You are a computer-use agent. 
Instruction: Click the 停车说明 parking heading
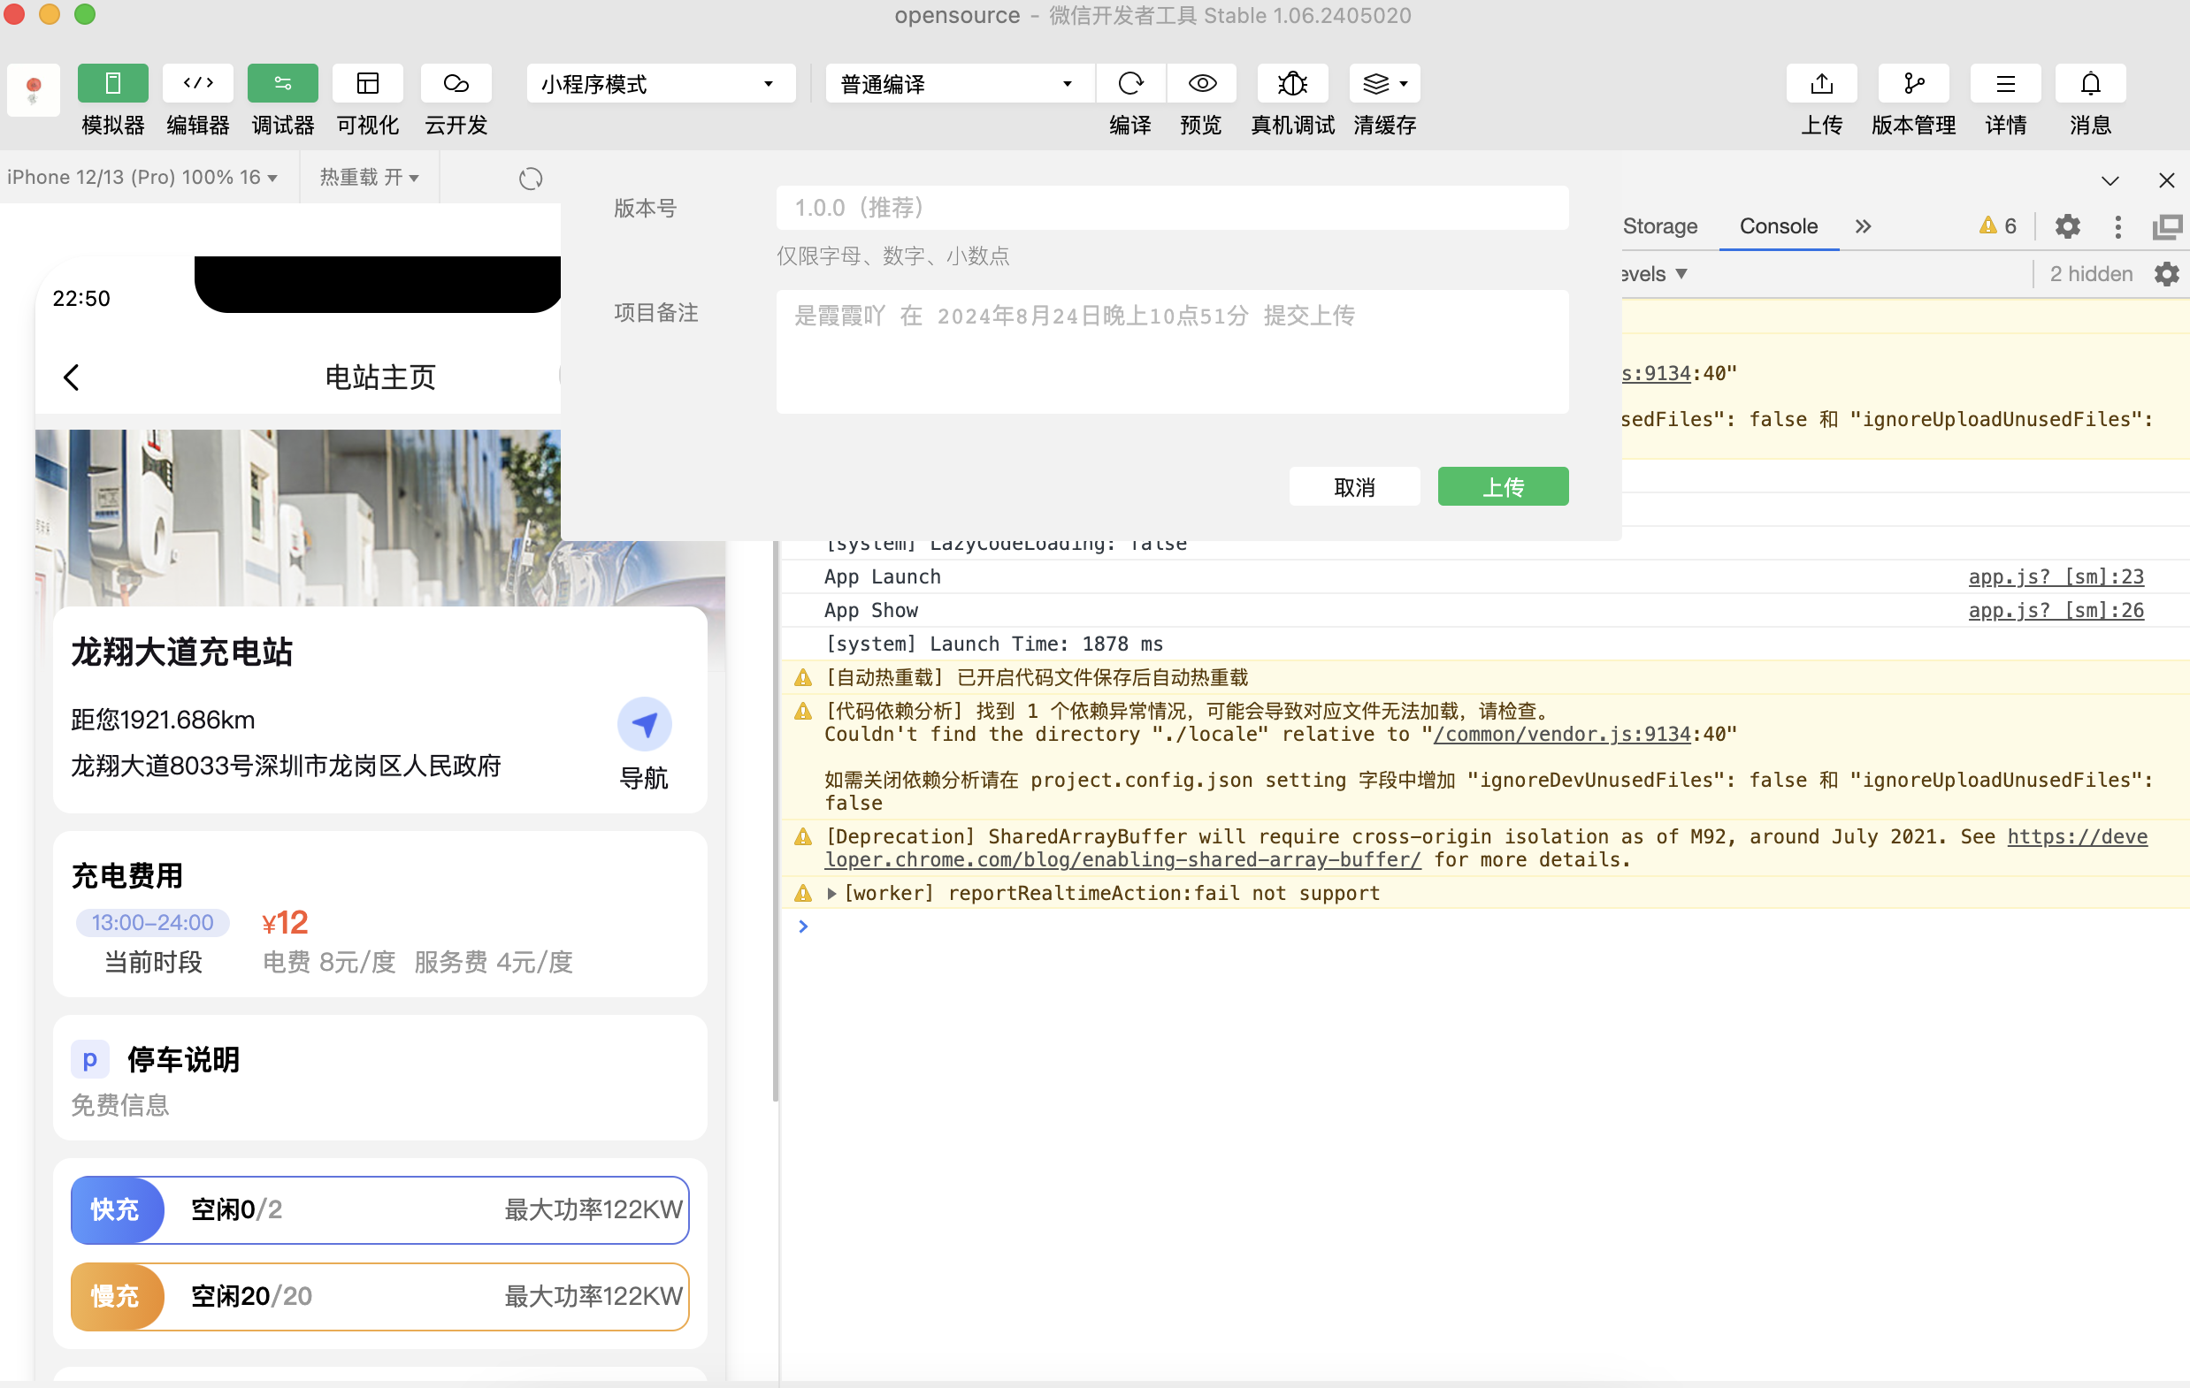tap(183, 1059)
